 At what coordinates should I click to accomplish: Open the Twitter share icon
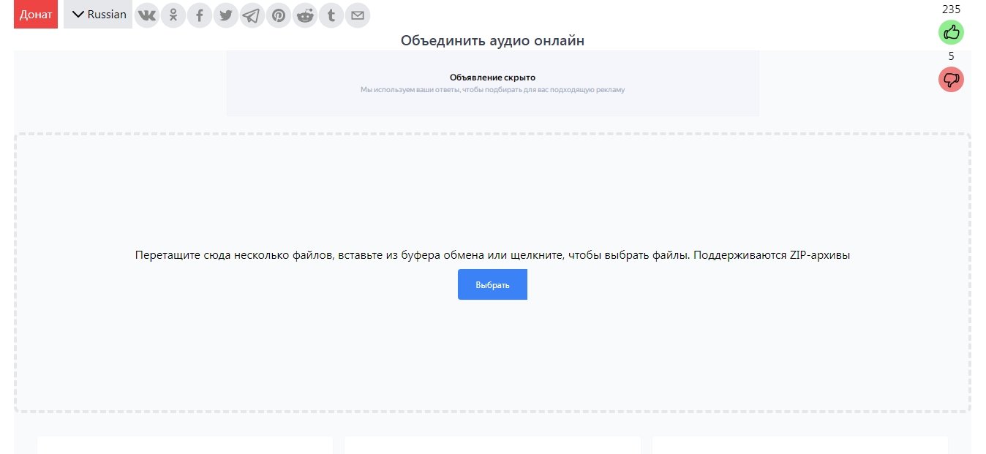click(225, 15)
